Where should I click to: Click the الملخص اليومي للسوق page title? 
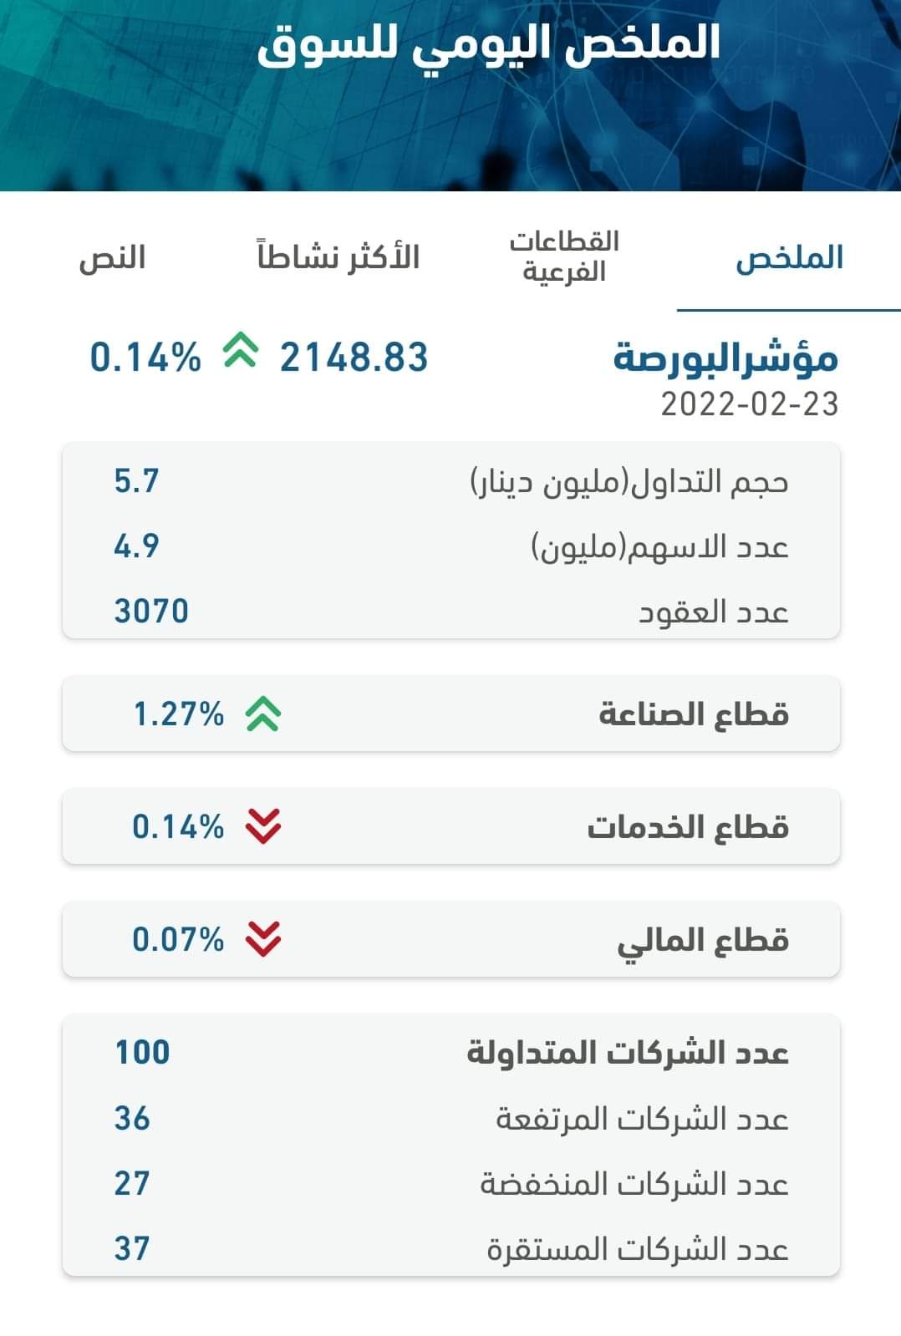(489, 43)
